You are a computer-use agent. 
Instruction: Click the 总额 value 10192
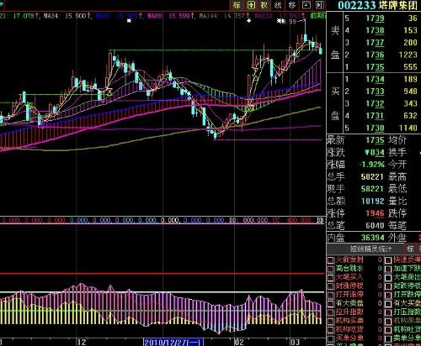click(x=372, y=202)
